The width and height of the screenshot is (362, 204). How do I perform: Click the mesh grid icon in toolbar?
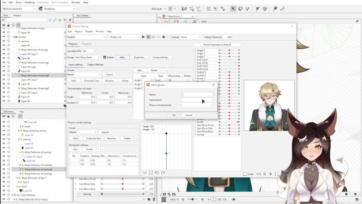pyautogui.click(x=209, y=9)
